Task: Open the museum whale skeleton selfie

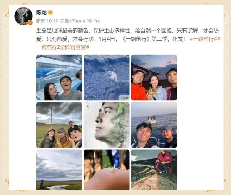Action: click(x=59, y=78)
